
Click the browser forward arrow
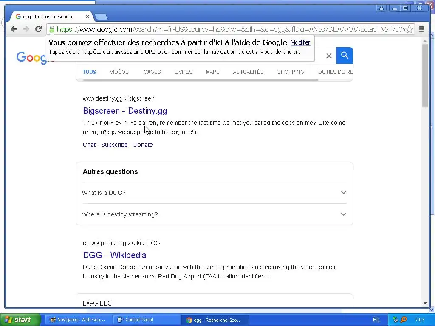[26, 29]
